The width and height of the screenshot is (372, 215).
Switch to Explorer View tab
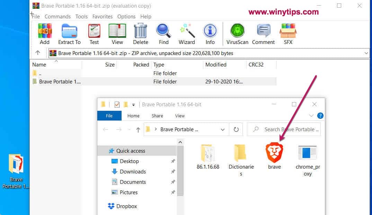pos(180,116)
